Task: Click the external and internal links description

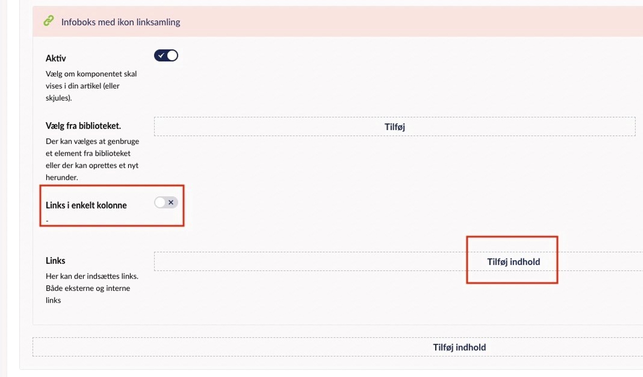Action: coord(92,288)
